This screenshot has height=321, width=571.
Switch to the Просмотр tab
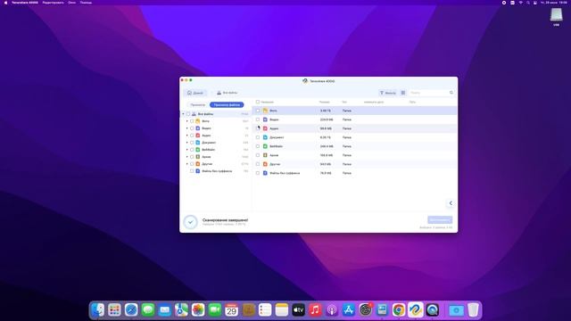click(197, 105)
